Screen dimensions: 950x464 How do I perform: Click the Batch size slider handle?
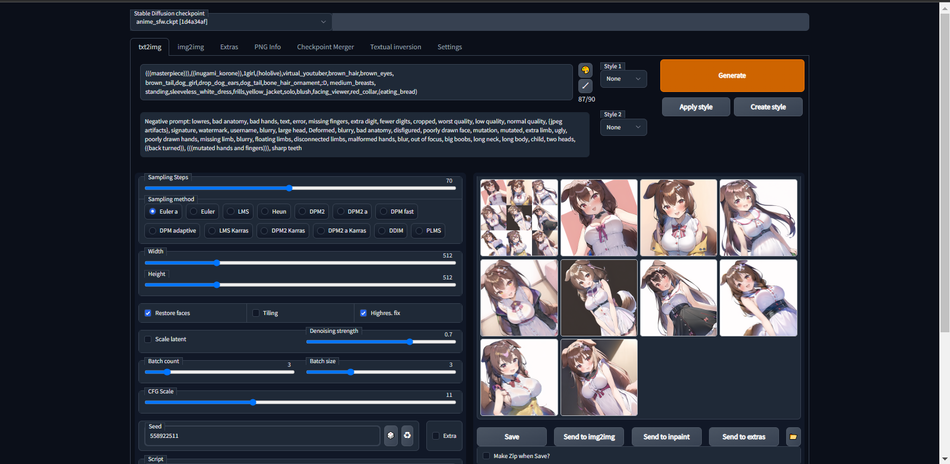tap(350, 372)
